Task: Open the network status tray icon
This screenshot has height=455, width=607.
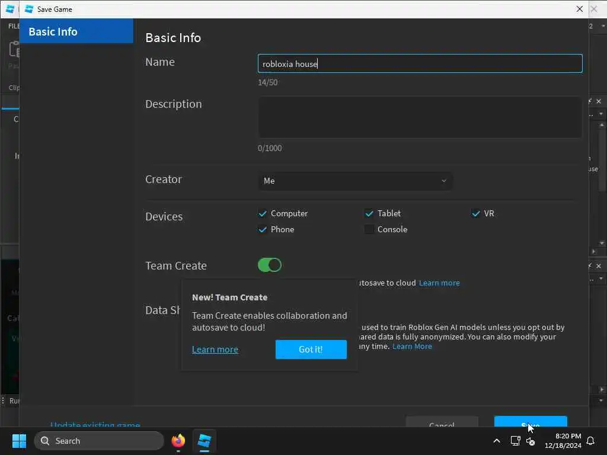Action: [515, 441]
